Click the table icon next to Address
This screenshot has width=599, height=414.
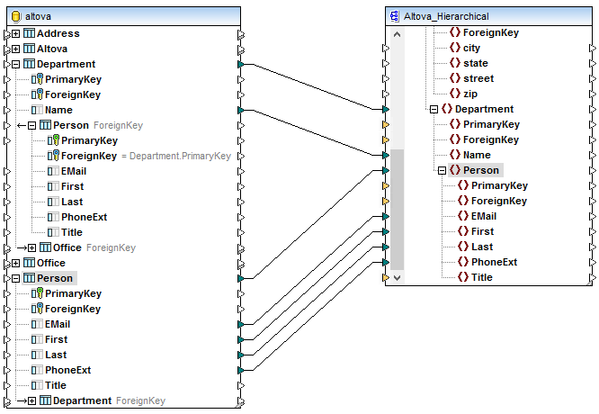coord(29,33)
